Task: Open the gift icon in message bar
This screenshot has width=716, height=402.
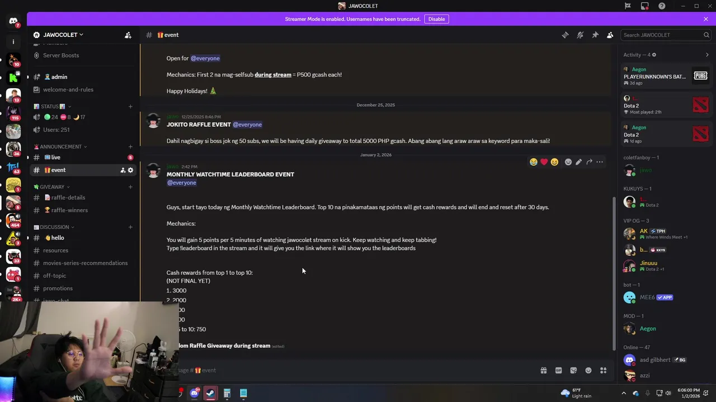Action: (543, 370)
